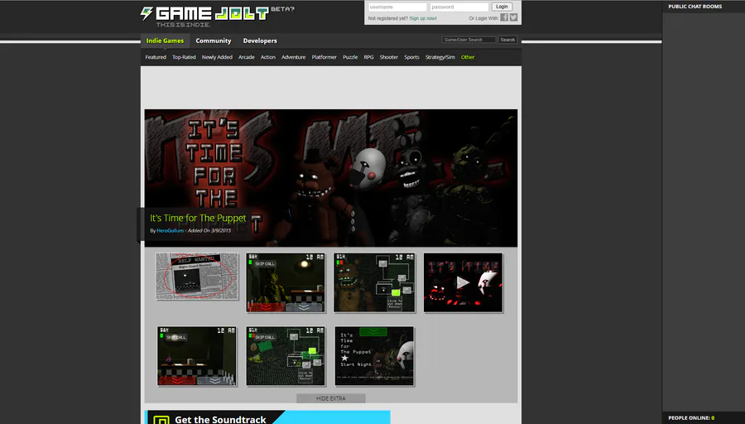The height and width of the screenshot is (424, 745).
Task: Open the second-row camera map screenshot
Action: coord(286,356)
